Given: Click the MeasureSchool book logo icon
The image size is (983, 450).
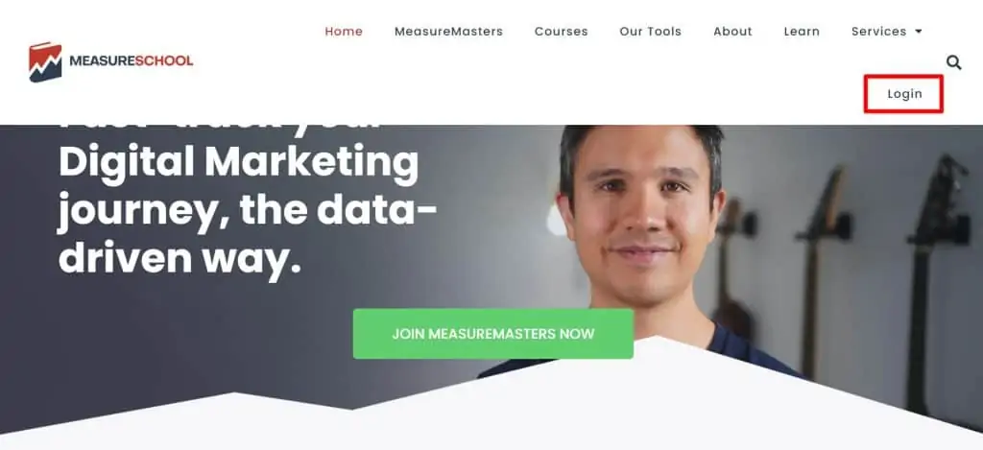Looking at the screenshot, I should pyautogui.click(x=45, y=62).
